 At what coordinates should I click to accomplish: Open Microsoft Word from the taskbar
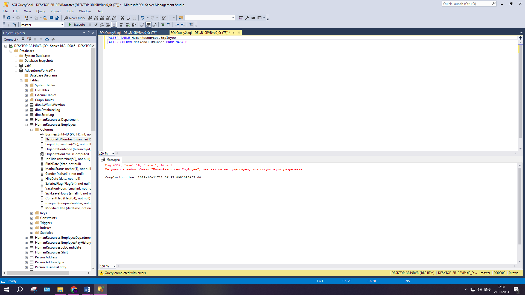[87, 290]
